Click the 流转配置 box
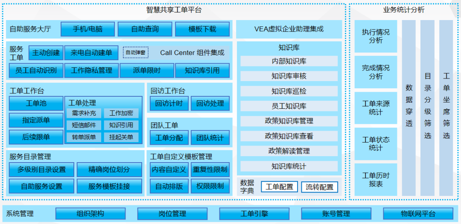Viewport: 461px width, 224px height. 320,187
